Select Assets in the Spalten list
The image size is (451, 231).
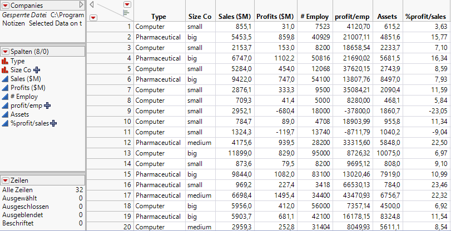(x=19, y=114)
